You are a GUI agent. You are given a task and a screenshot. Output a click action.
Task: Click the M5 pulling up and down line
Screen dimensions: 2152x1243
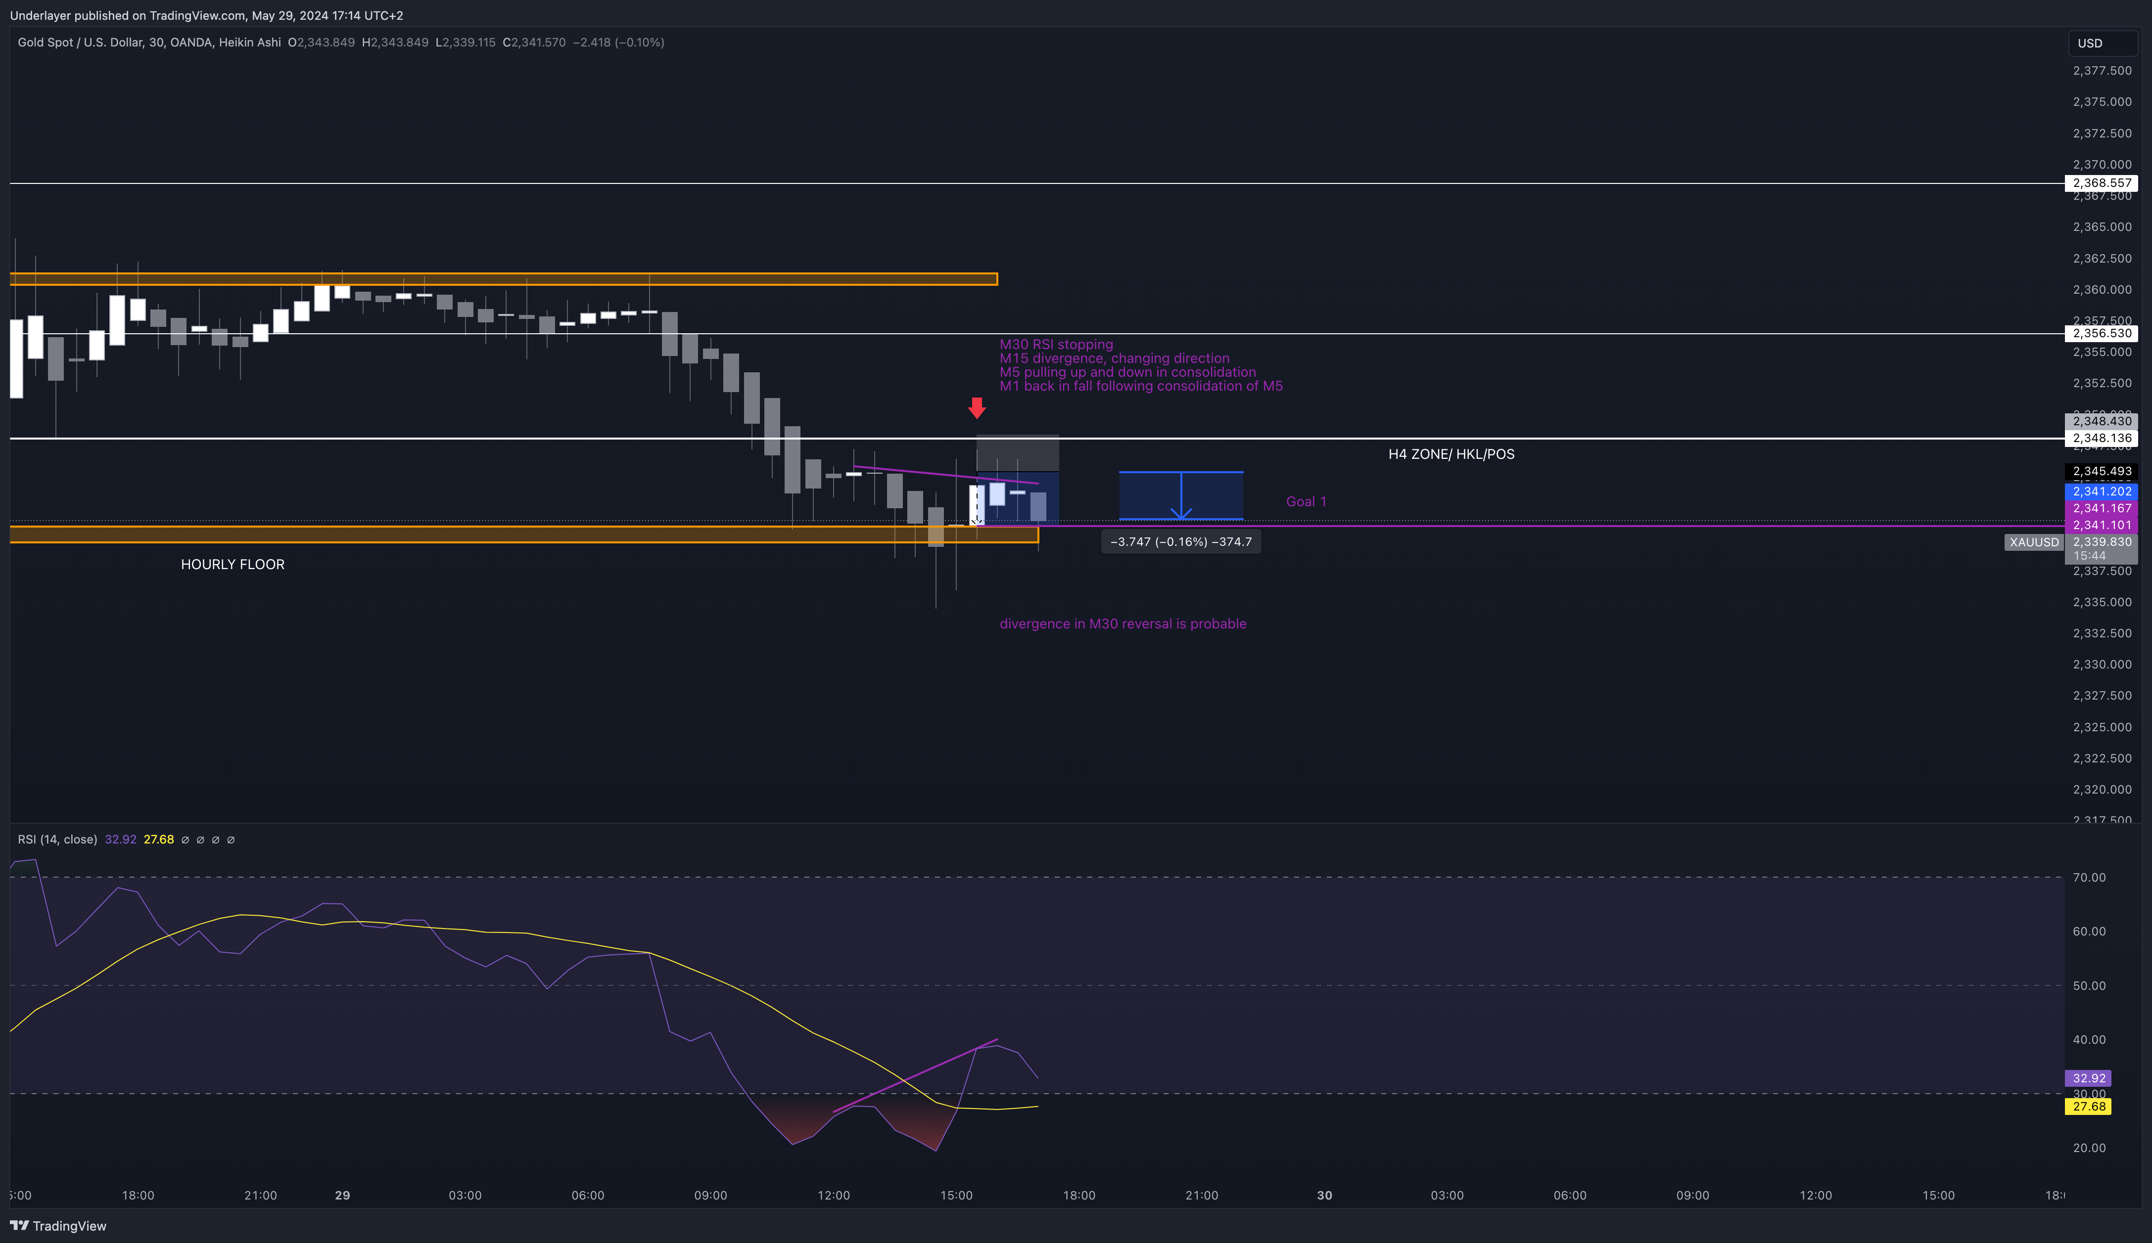coord(1127,372)
